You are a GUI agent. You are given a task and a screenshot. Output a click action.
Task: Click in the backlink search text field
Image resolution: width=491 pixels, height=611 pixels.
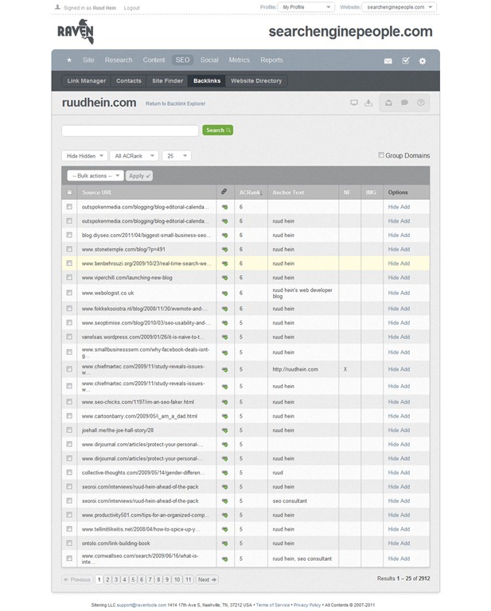130,130
